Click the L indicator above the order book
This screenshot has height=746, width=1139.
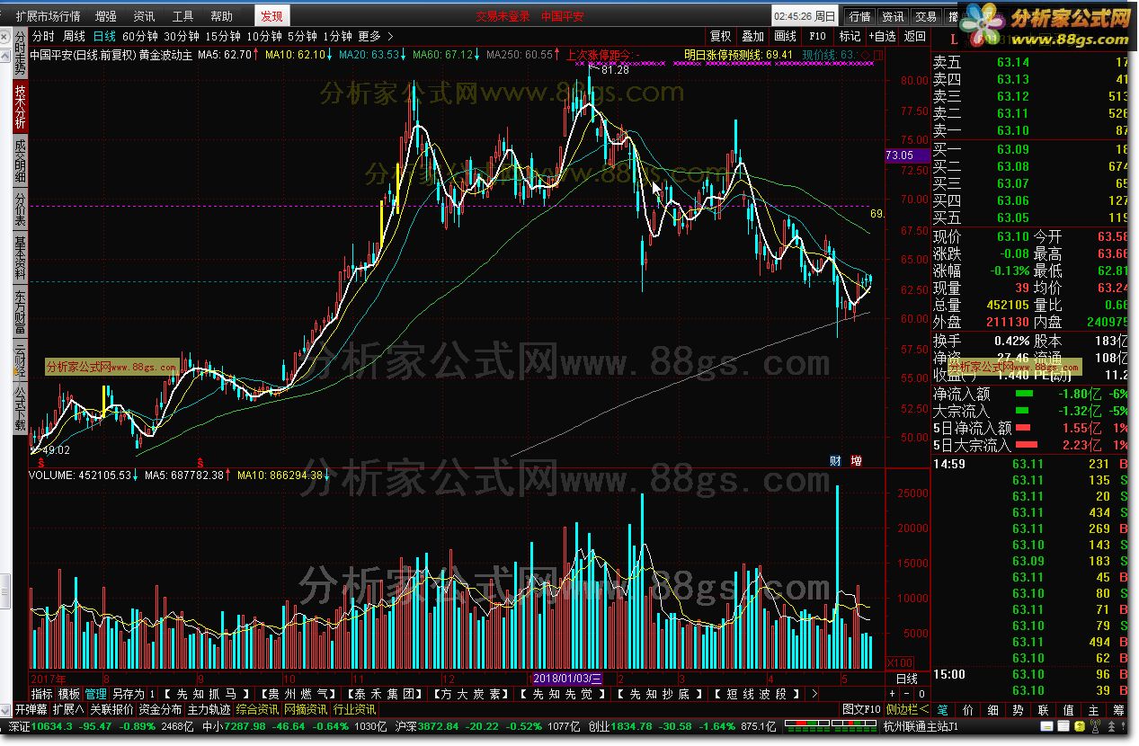point(954,39)
